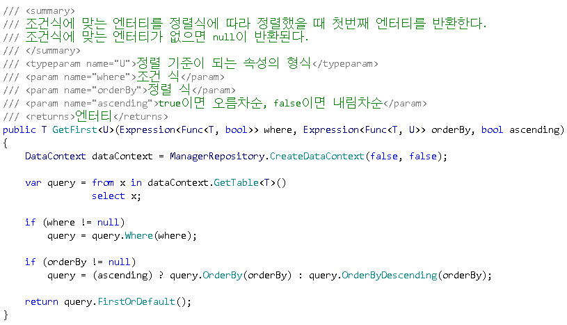Click the comment text 내림차순
Image resolution: width=567 pixels, height=325 pixels.
(x=358, y=103)
